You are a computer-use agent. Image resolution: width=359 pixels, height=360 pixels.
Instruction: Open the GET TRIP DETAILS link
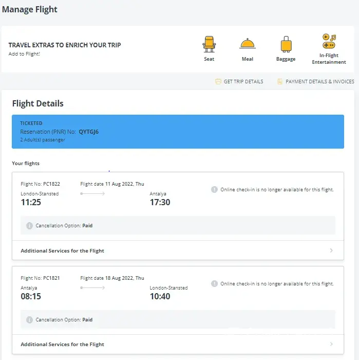(x=243, y=82)
